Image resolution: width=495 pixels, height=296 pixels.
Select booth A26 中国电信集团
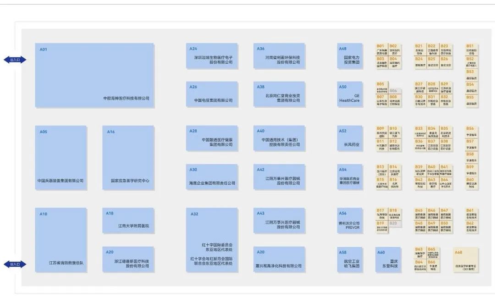point(212,94)
